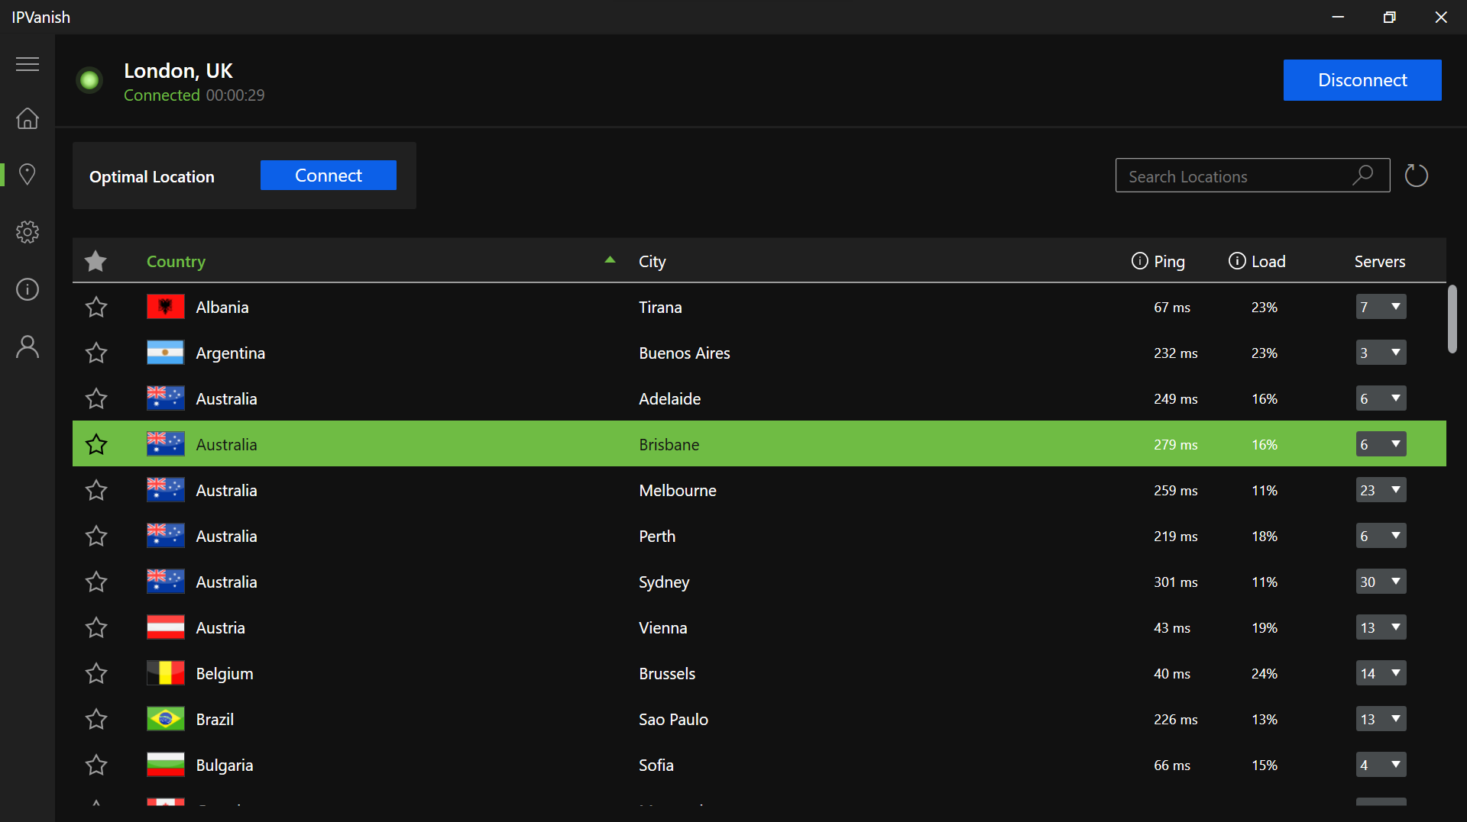Open the Account profile icon
Viewport: 1467px width, 822px height.
tap(28, 347)
